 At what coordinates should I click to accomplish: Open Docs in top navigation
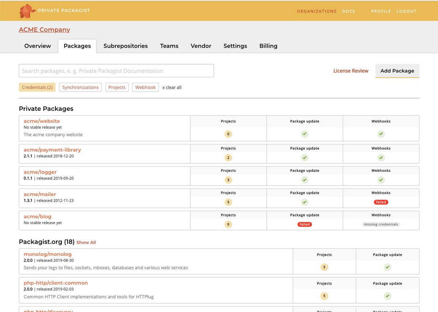[x=349, y=11]
